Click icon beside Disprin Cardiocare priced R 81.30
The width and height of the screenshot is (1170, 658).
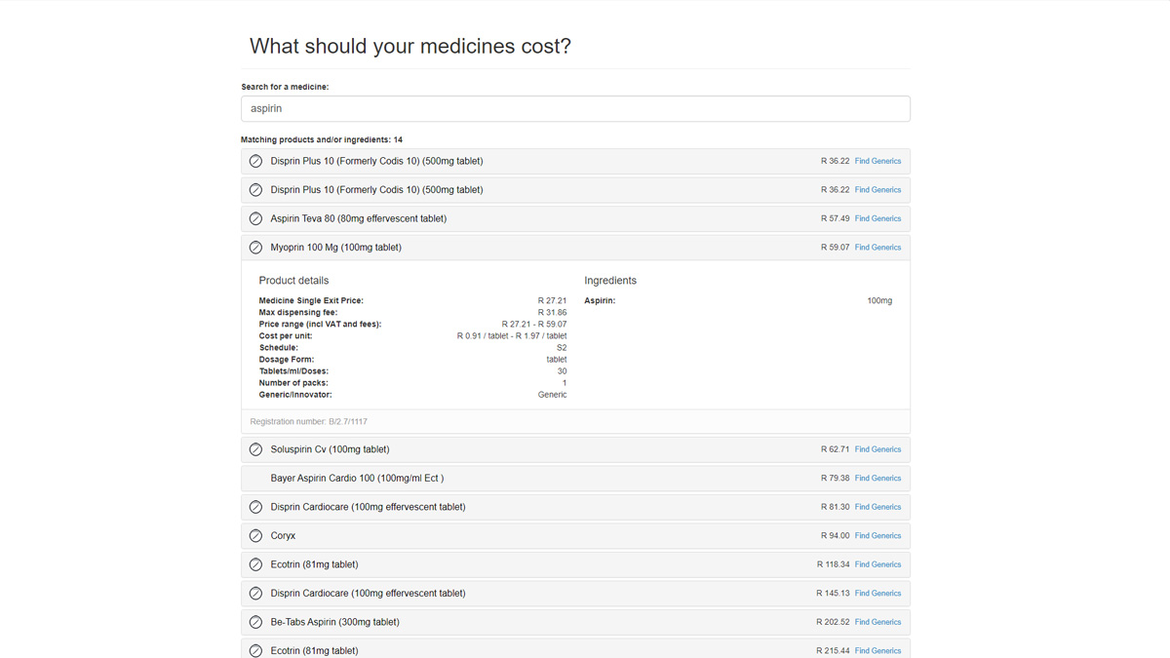tap(255, 507)
